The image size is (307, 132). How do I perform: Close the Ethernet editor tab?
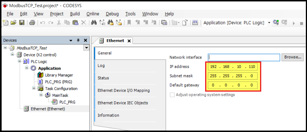(x=129, y=41)
